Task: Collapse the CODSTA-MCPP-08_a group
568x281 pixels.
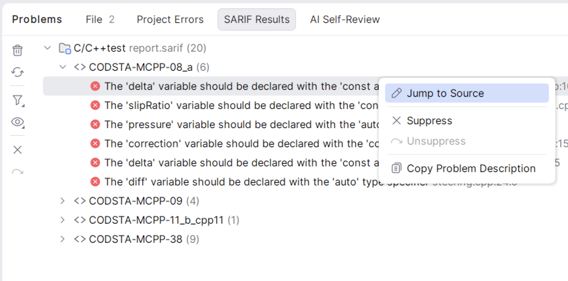Action: 63,67
